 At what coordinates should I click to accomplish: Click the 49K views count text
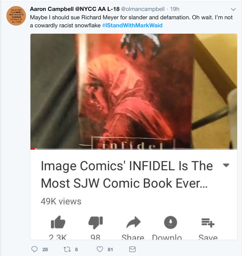61,201
